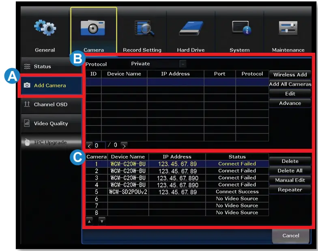Click the Connect Success status cell
This screenshot has height=251, width=318.
click(x=237, y=192)
